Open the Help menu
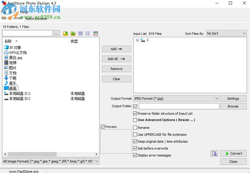 [x=24, y=12]
